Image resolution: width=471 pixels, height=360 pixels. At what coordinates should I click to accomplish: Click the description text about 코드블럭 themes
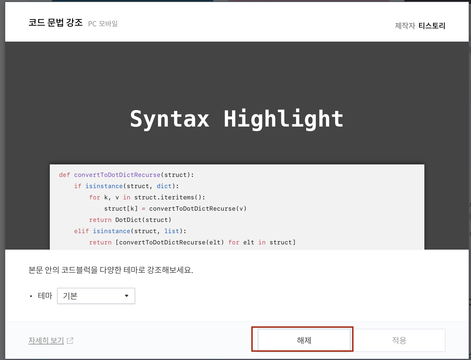(x=112, y=270)
